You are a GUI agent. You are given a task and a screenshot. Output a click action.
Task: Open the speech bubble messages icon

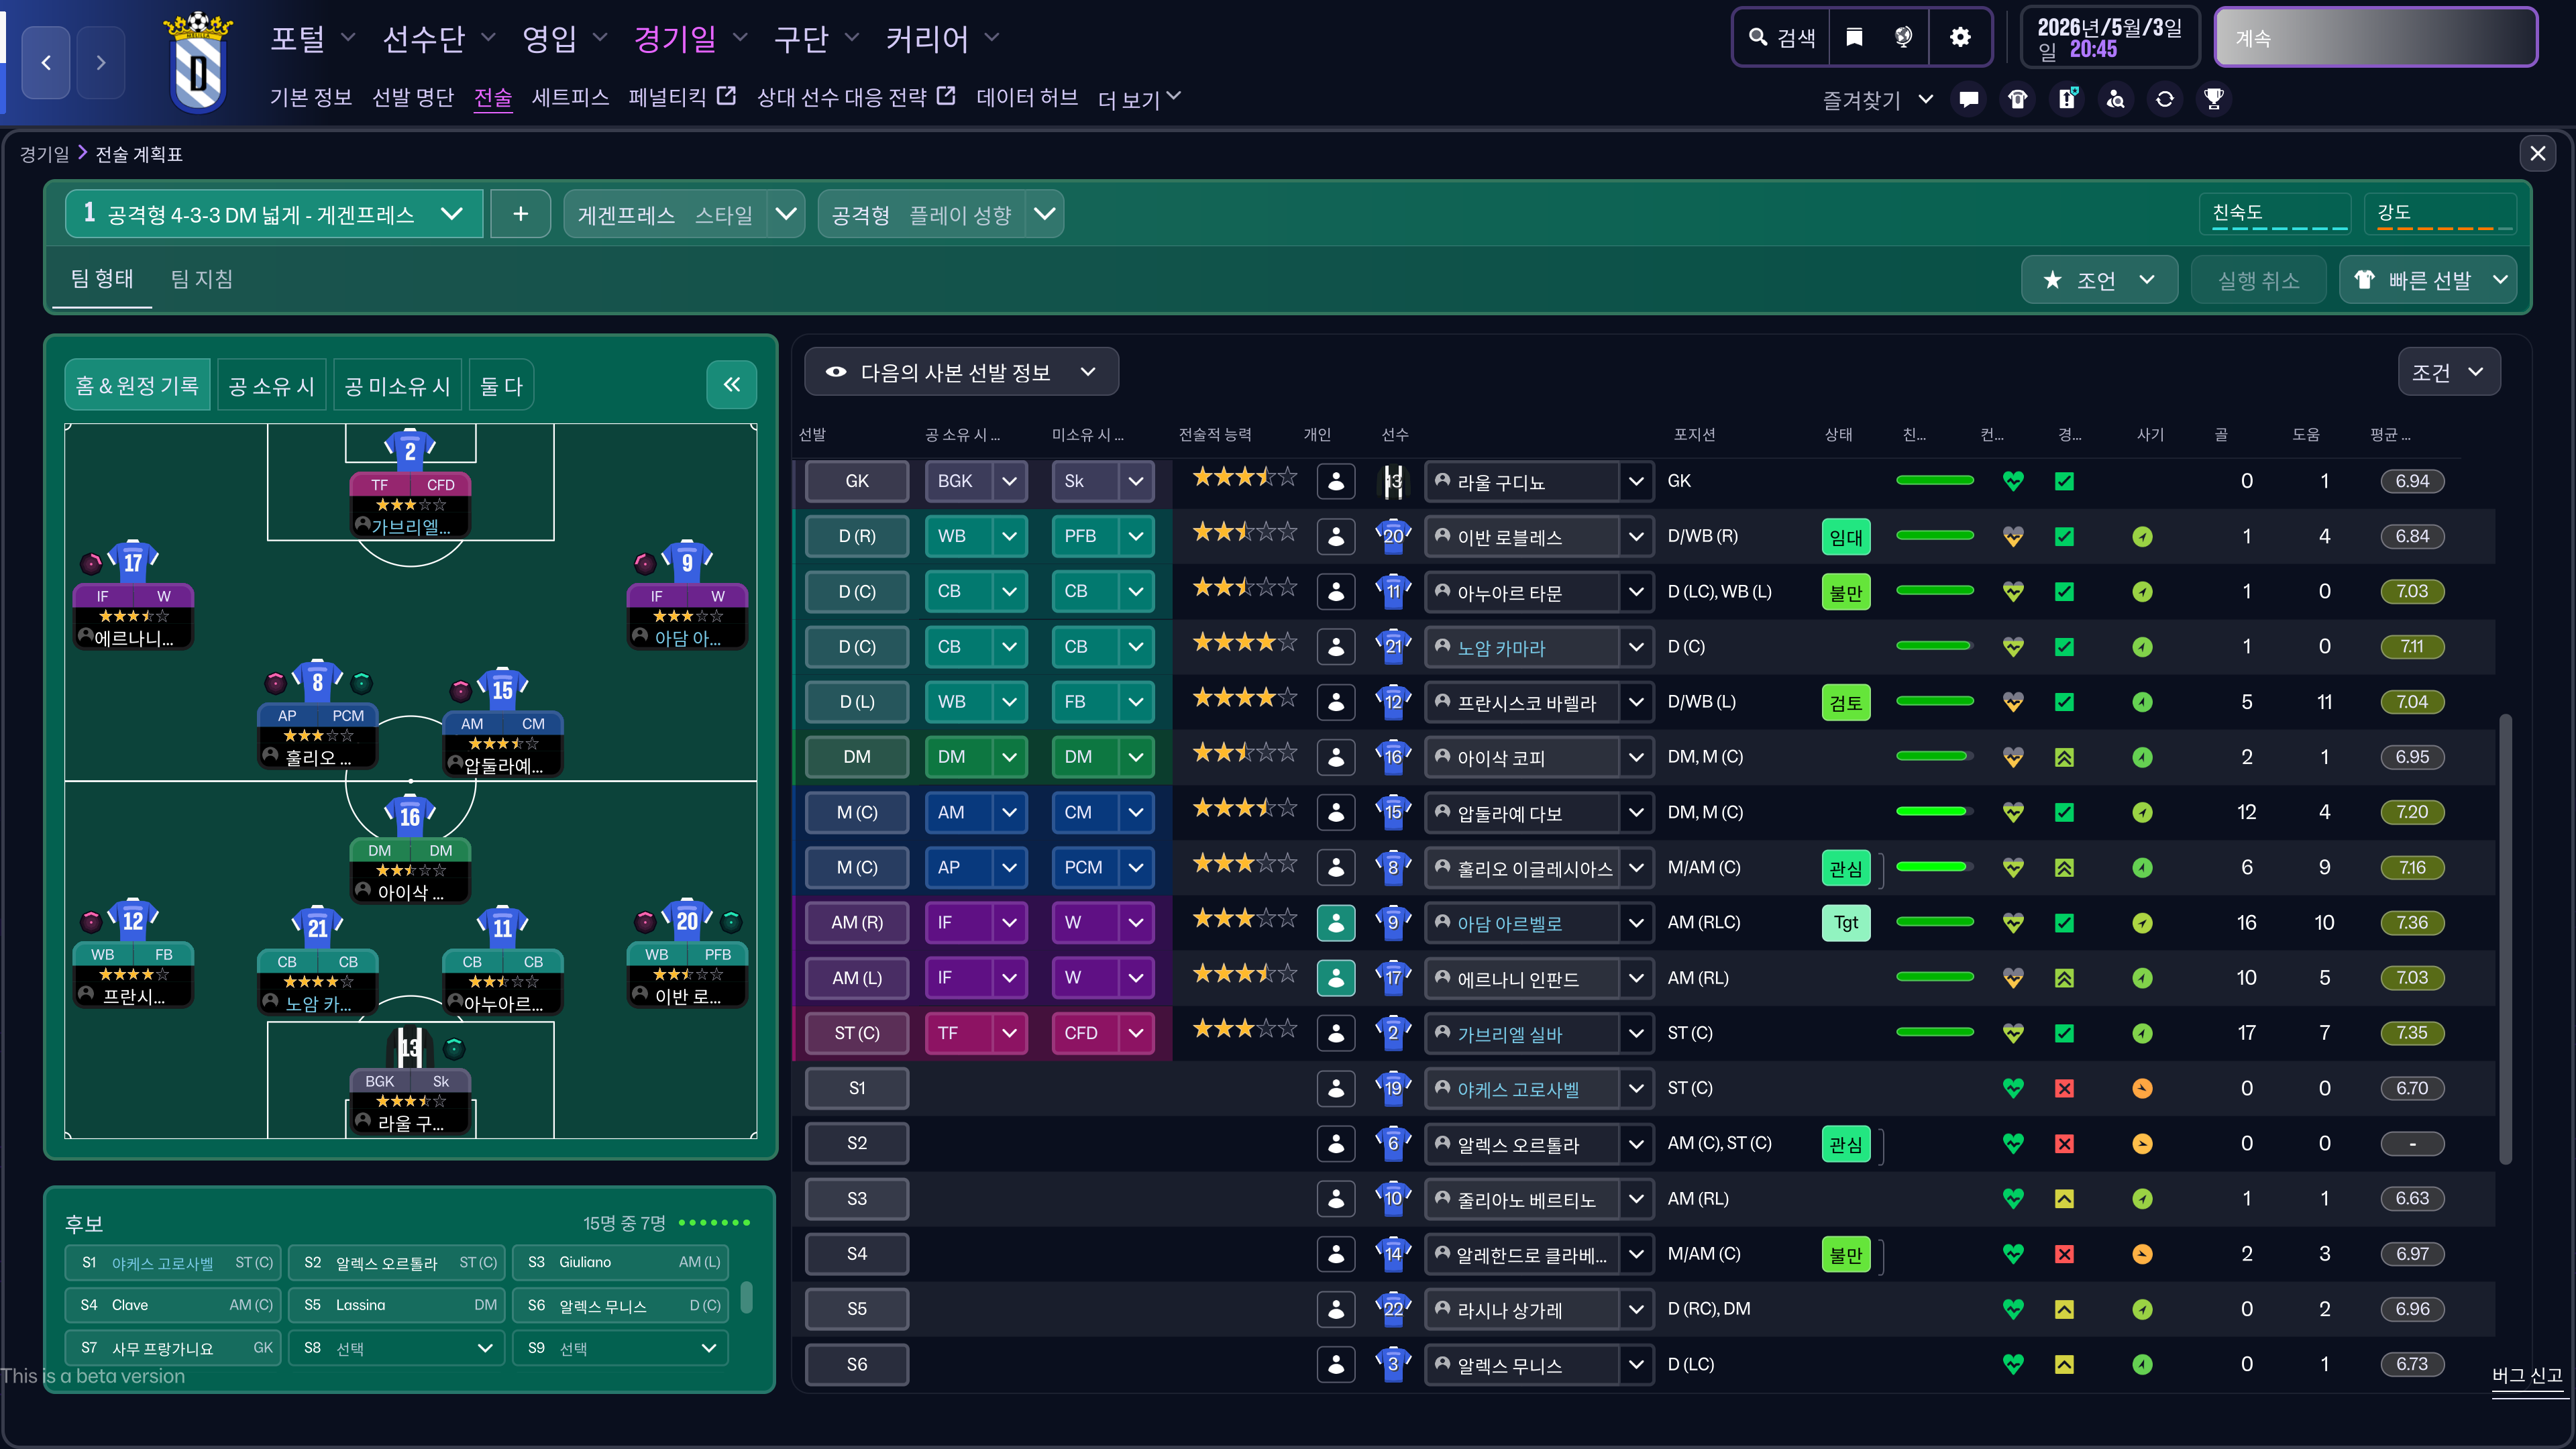(1968, 99)
